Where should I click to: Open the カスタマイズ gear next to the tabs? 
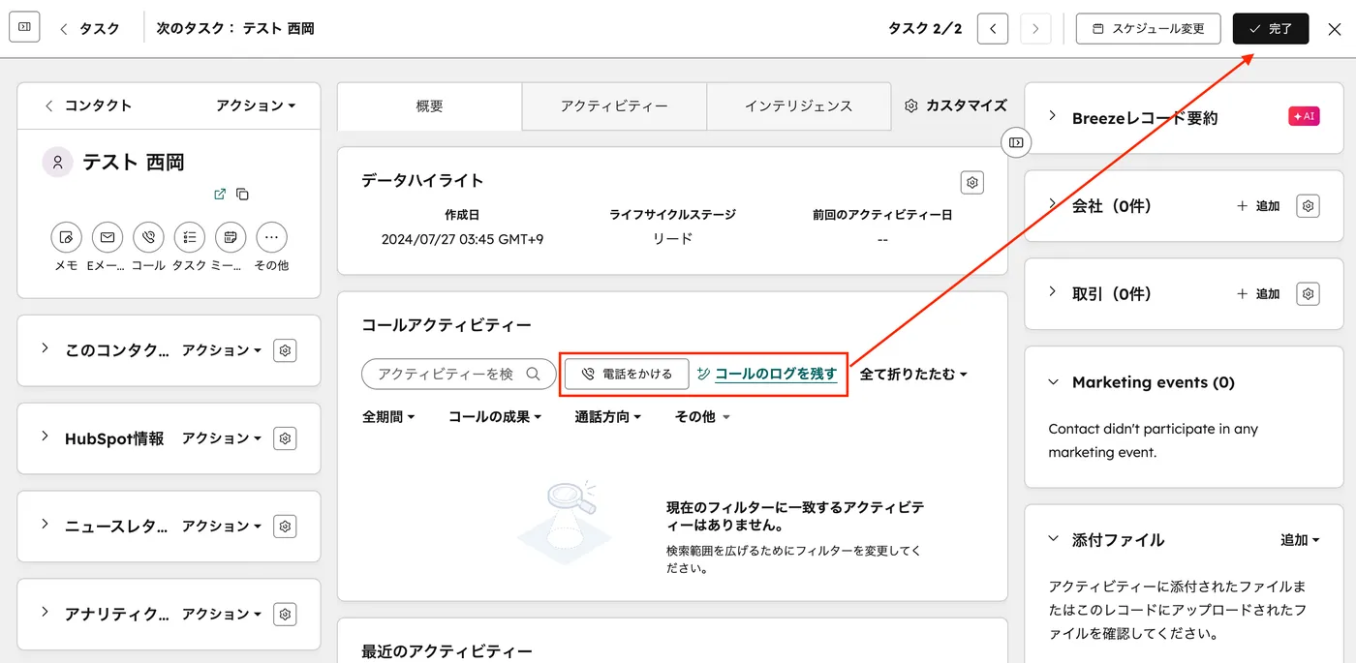tap(909, 106)
